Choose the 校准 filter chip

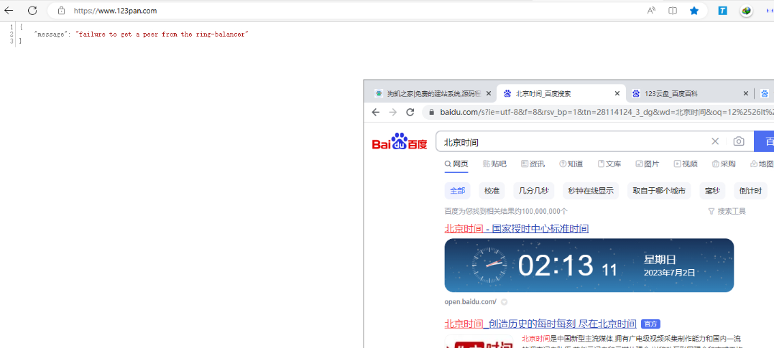coord(492,191)
